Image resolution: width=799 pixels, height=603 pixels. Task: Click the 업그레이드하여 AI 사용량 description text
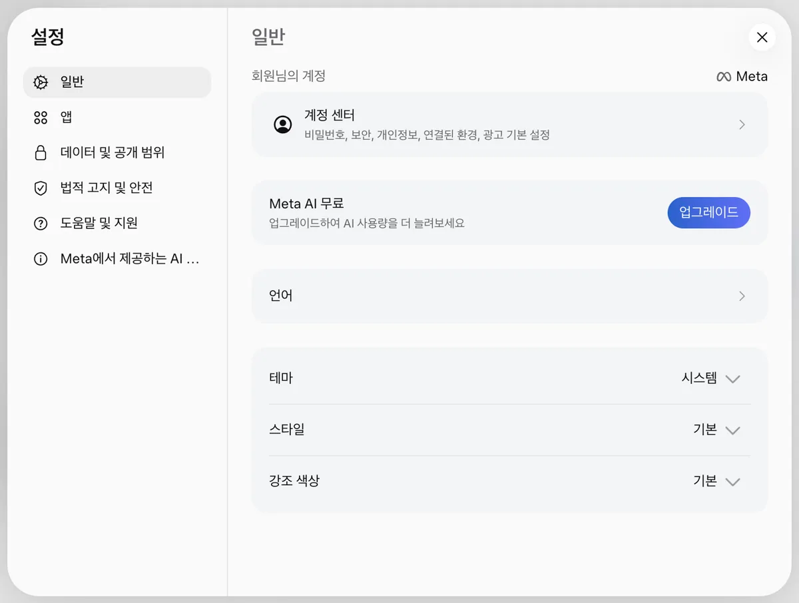[367, 223]
